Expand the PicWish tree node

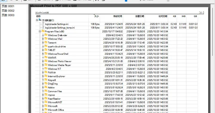click(x=43, y=73)
